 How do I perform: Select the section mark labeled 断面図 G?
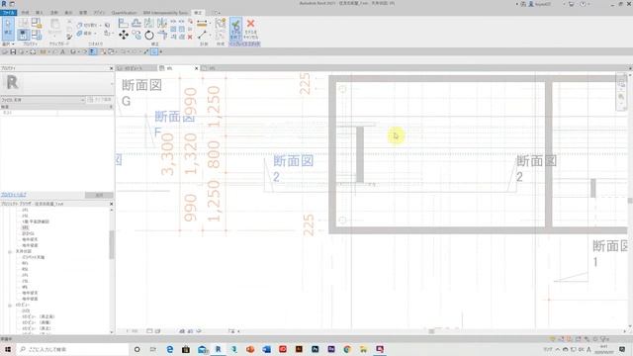coord(141,92)
